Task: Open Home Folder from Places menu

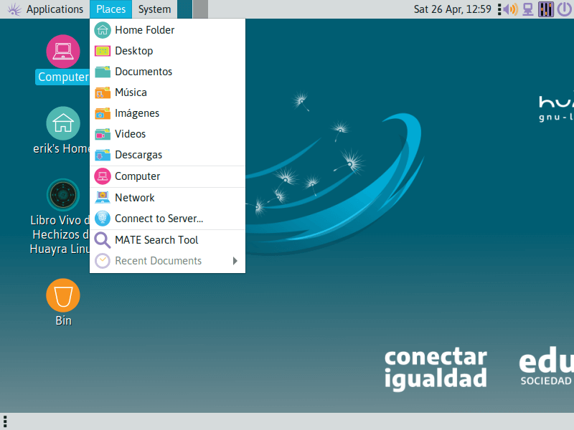Action: (x=167, y=30)
